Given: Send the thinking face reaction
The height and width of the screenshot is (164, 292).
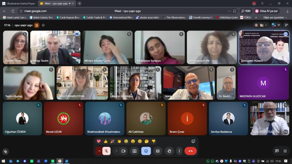Looking at the screenshot, I should click(147, 141).
